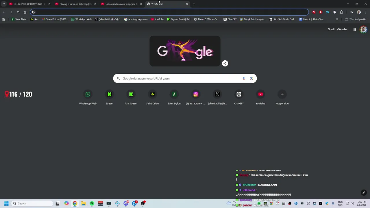
Task: Search by image with Lens icon
Action: (x=251, y=79)
